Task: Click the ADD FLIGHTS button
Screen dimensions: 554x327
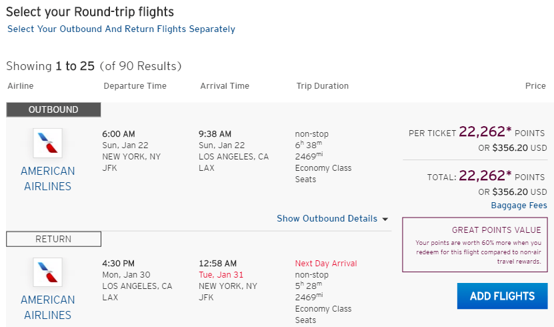Action: [502, 296]
